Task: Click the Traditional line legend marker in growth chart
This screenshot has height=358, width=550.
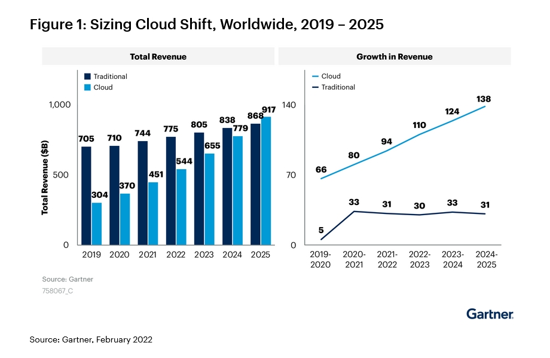Action: click(x=315, y=87)
